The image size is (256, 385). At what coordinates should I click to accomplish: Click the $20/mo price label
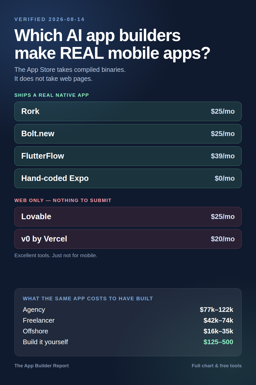[223, 239]
